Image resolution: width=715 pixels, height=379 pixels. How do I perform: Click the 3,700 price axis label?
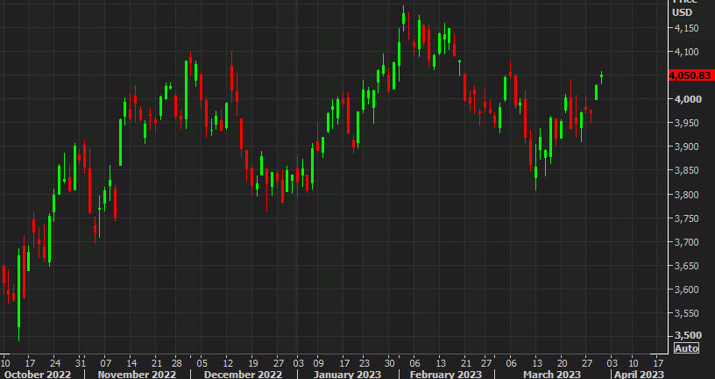click(x=686, y=242)
